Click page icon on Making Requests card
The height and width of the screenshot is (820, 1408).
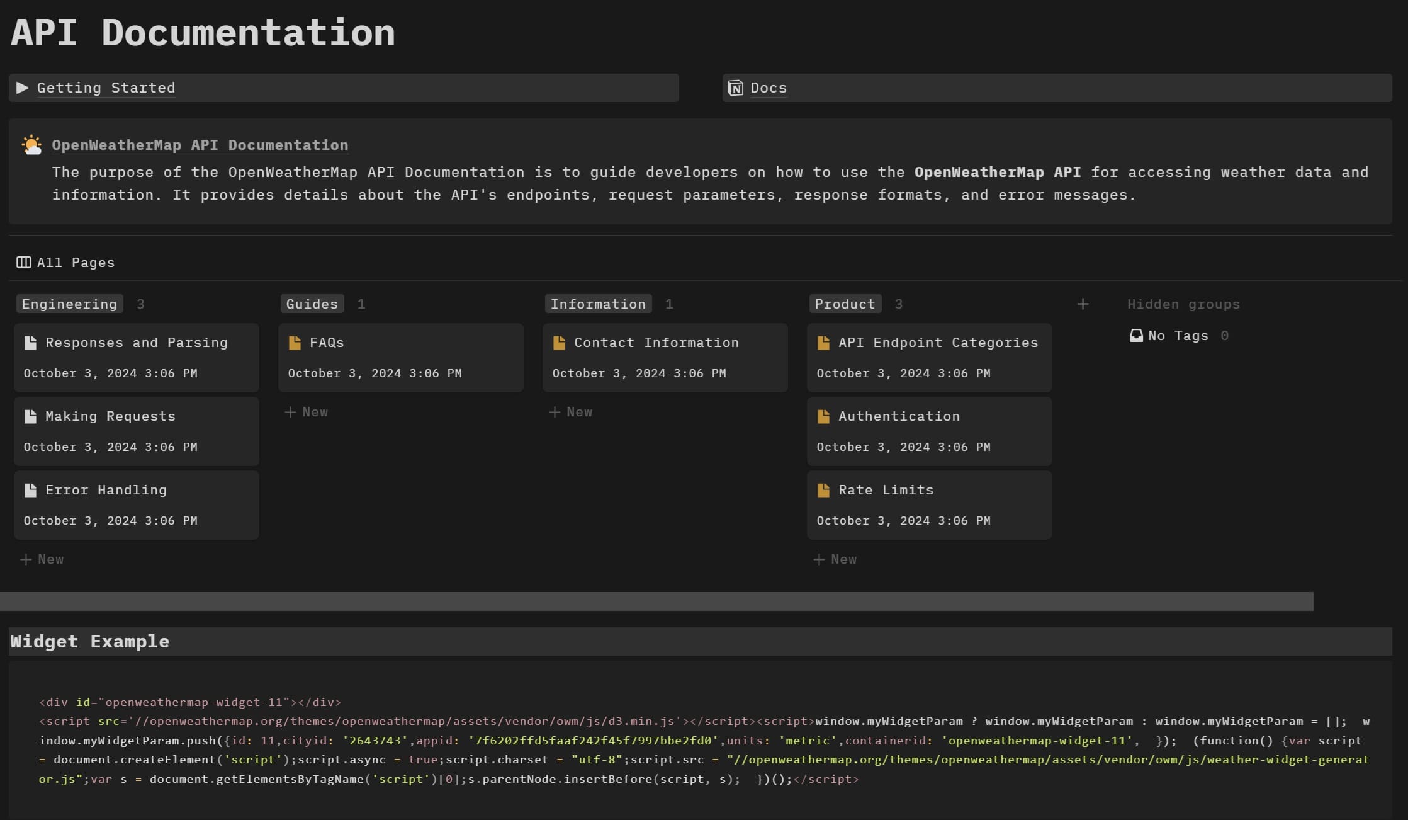30,416
